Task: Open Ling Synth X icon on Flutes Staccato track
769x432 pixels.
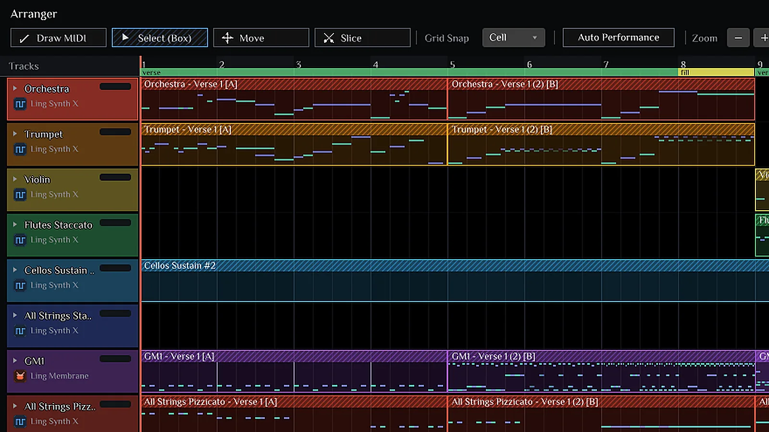Action: [20, 240]
